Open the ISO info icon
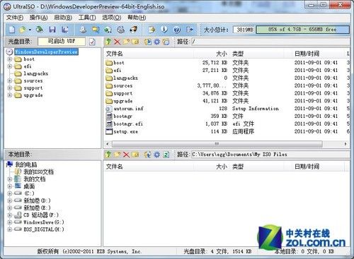Viewport: 354px width, 259px height. coord(164,30)
